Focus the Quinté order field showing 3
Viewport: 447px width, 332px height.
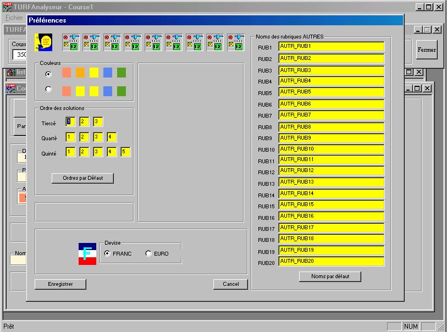click(98, 152)
